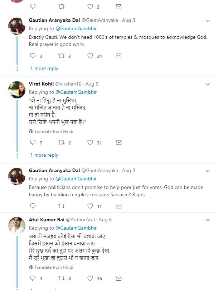Image resolution: width=218 pixels, height=290 pixels.
Task: Open Atul Kumar Rai's profile picture
Action: 16,226
